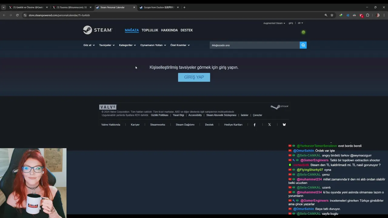Open the Steamworks footer link
This screenshot has height=218, width=388.
[158, 125]
